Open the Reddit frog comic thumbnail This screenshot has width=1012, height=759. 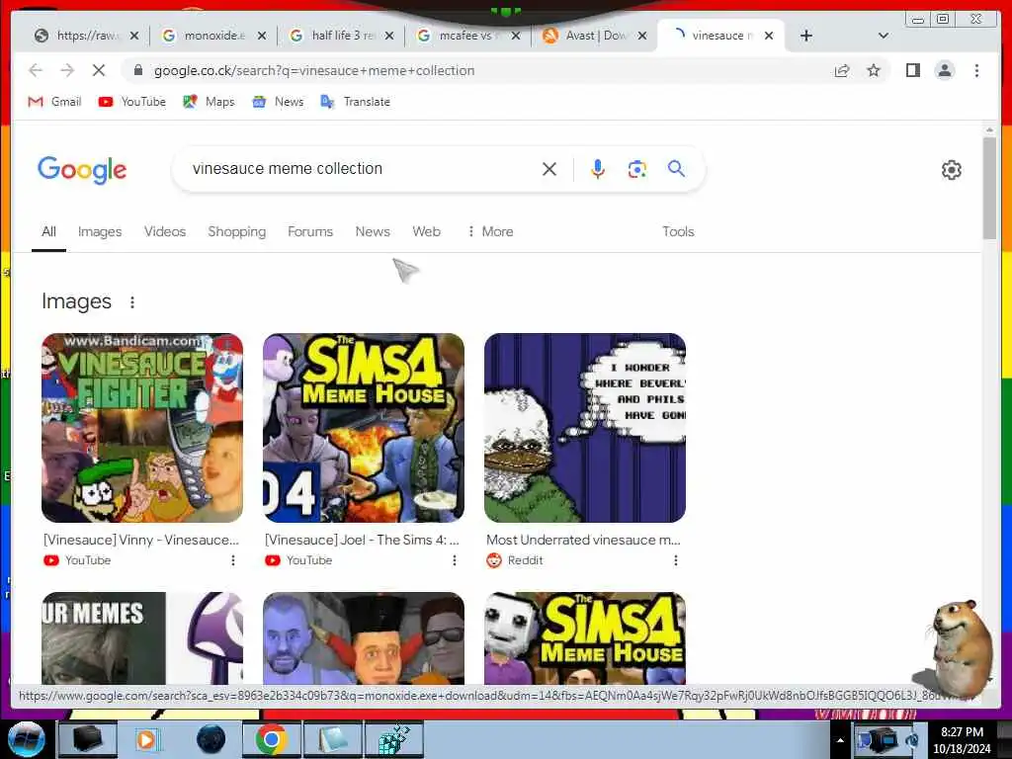585,428
